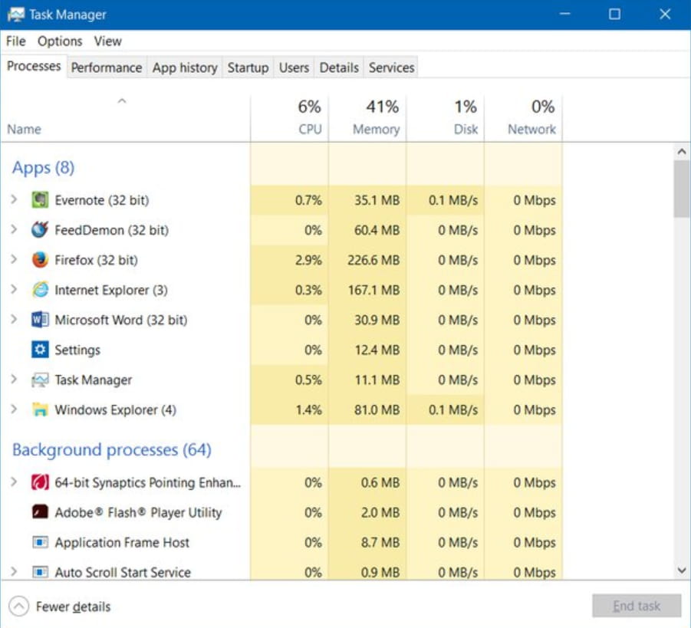Image resolution: width=691 pixels, height=628 pixels.
Task: Expand the Firefox process group
Action: tap(14, 260)
